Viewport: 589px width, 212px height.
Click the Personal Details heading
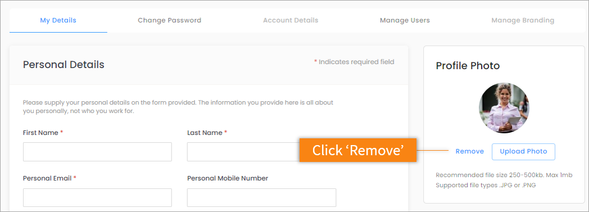(64, 65)
